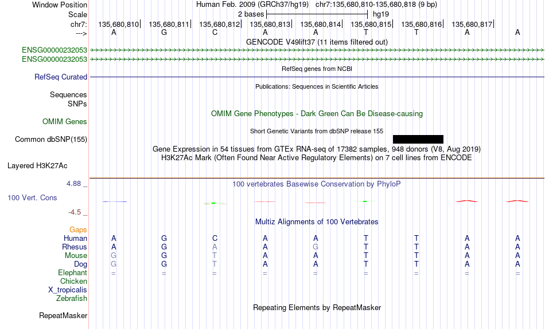Select the Elephant species label
Viewport: 545px width, 329px height.
[73, 272]
